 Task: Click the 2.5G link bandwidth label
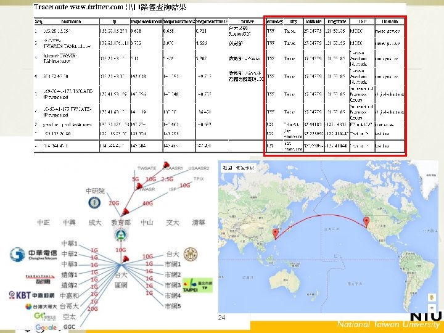(x=167, y=179)
